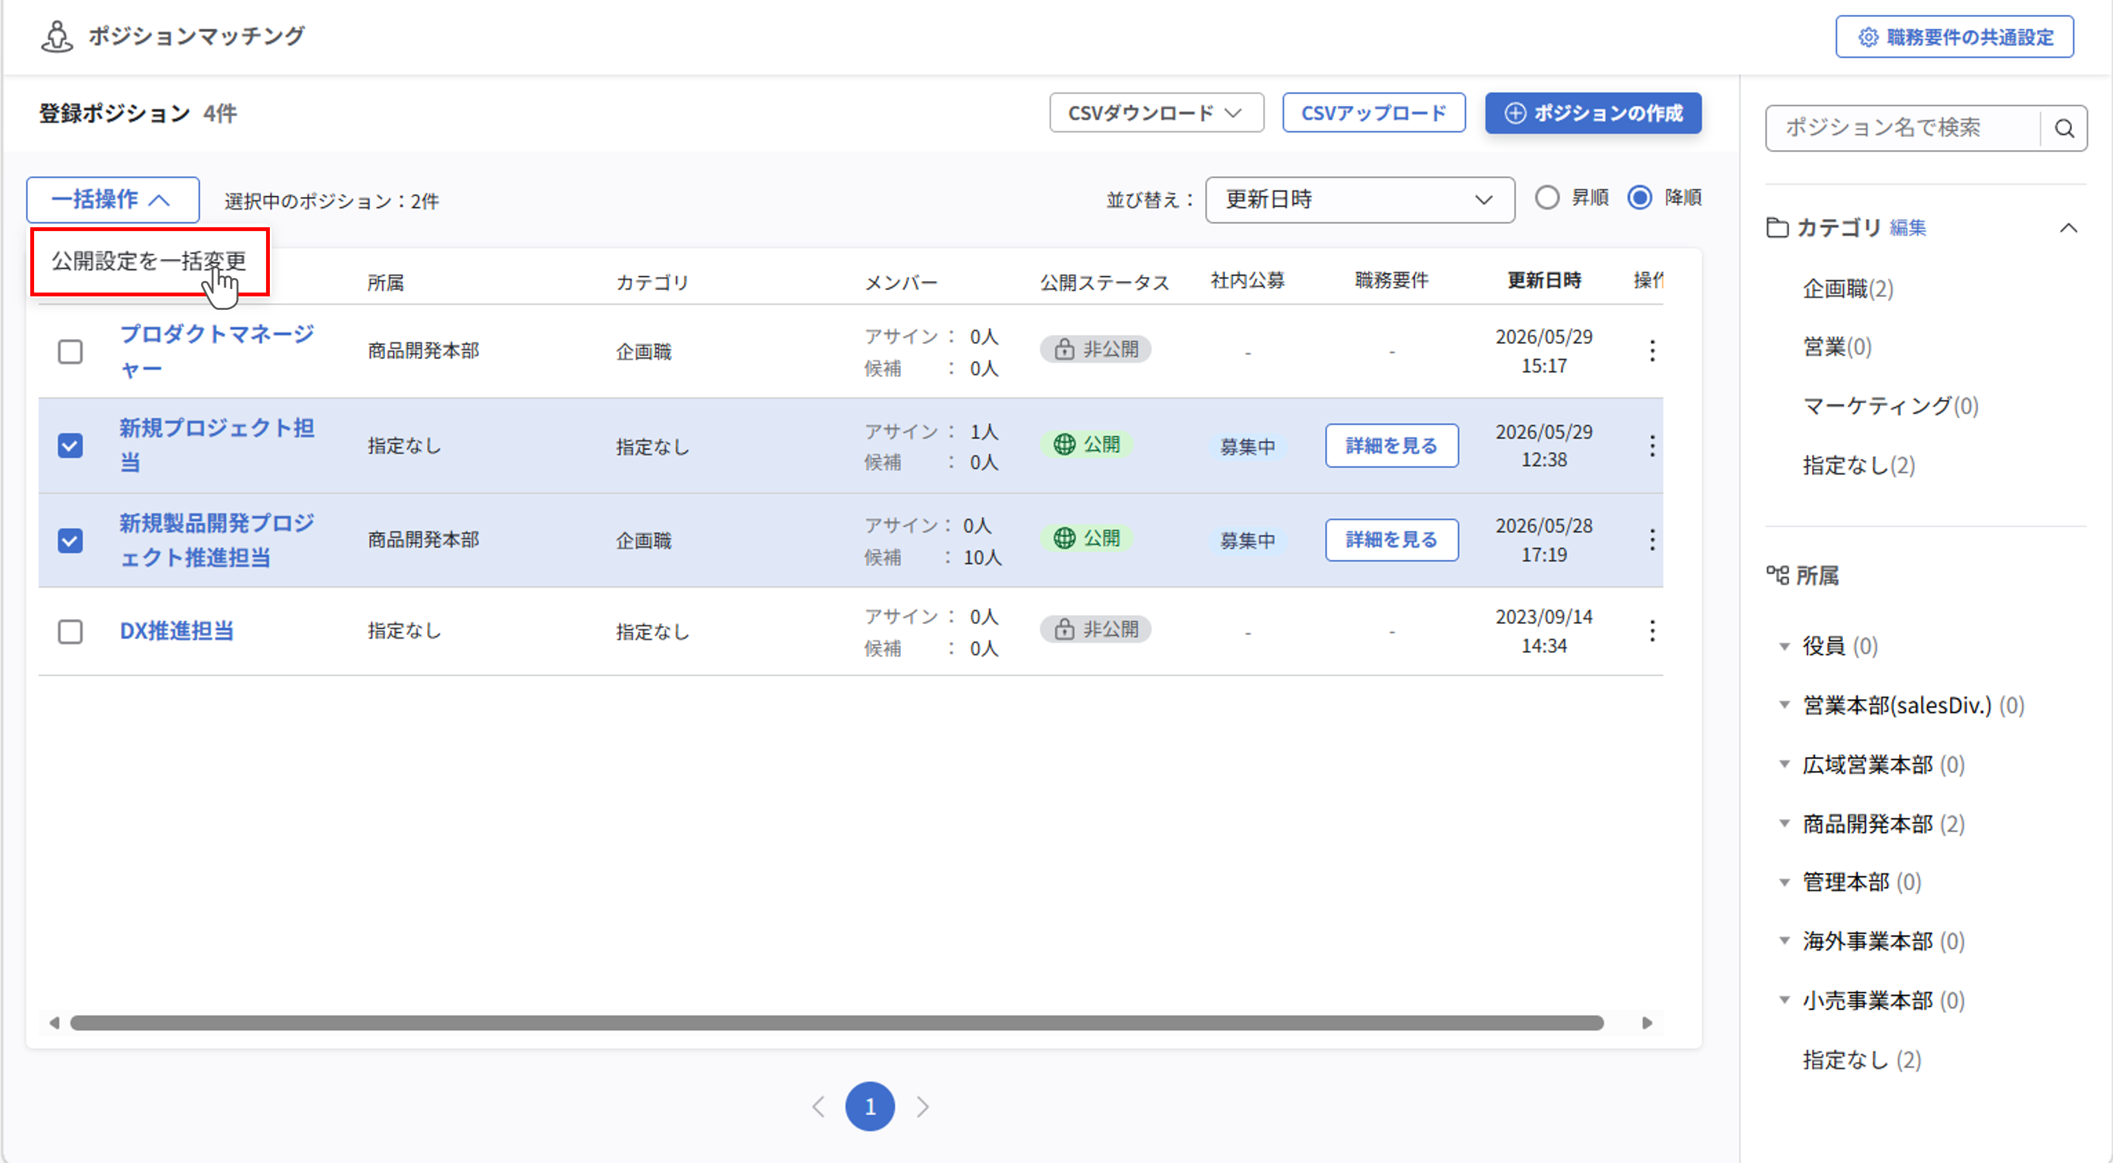Uncheck the 新規製品開発プロジェクト推進担当 row checkbox
This screenshot has height=1163, width=2113.
(x=71, y=540)
